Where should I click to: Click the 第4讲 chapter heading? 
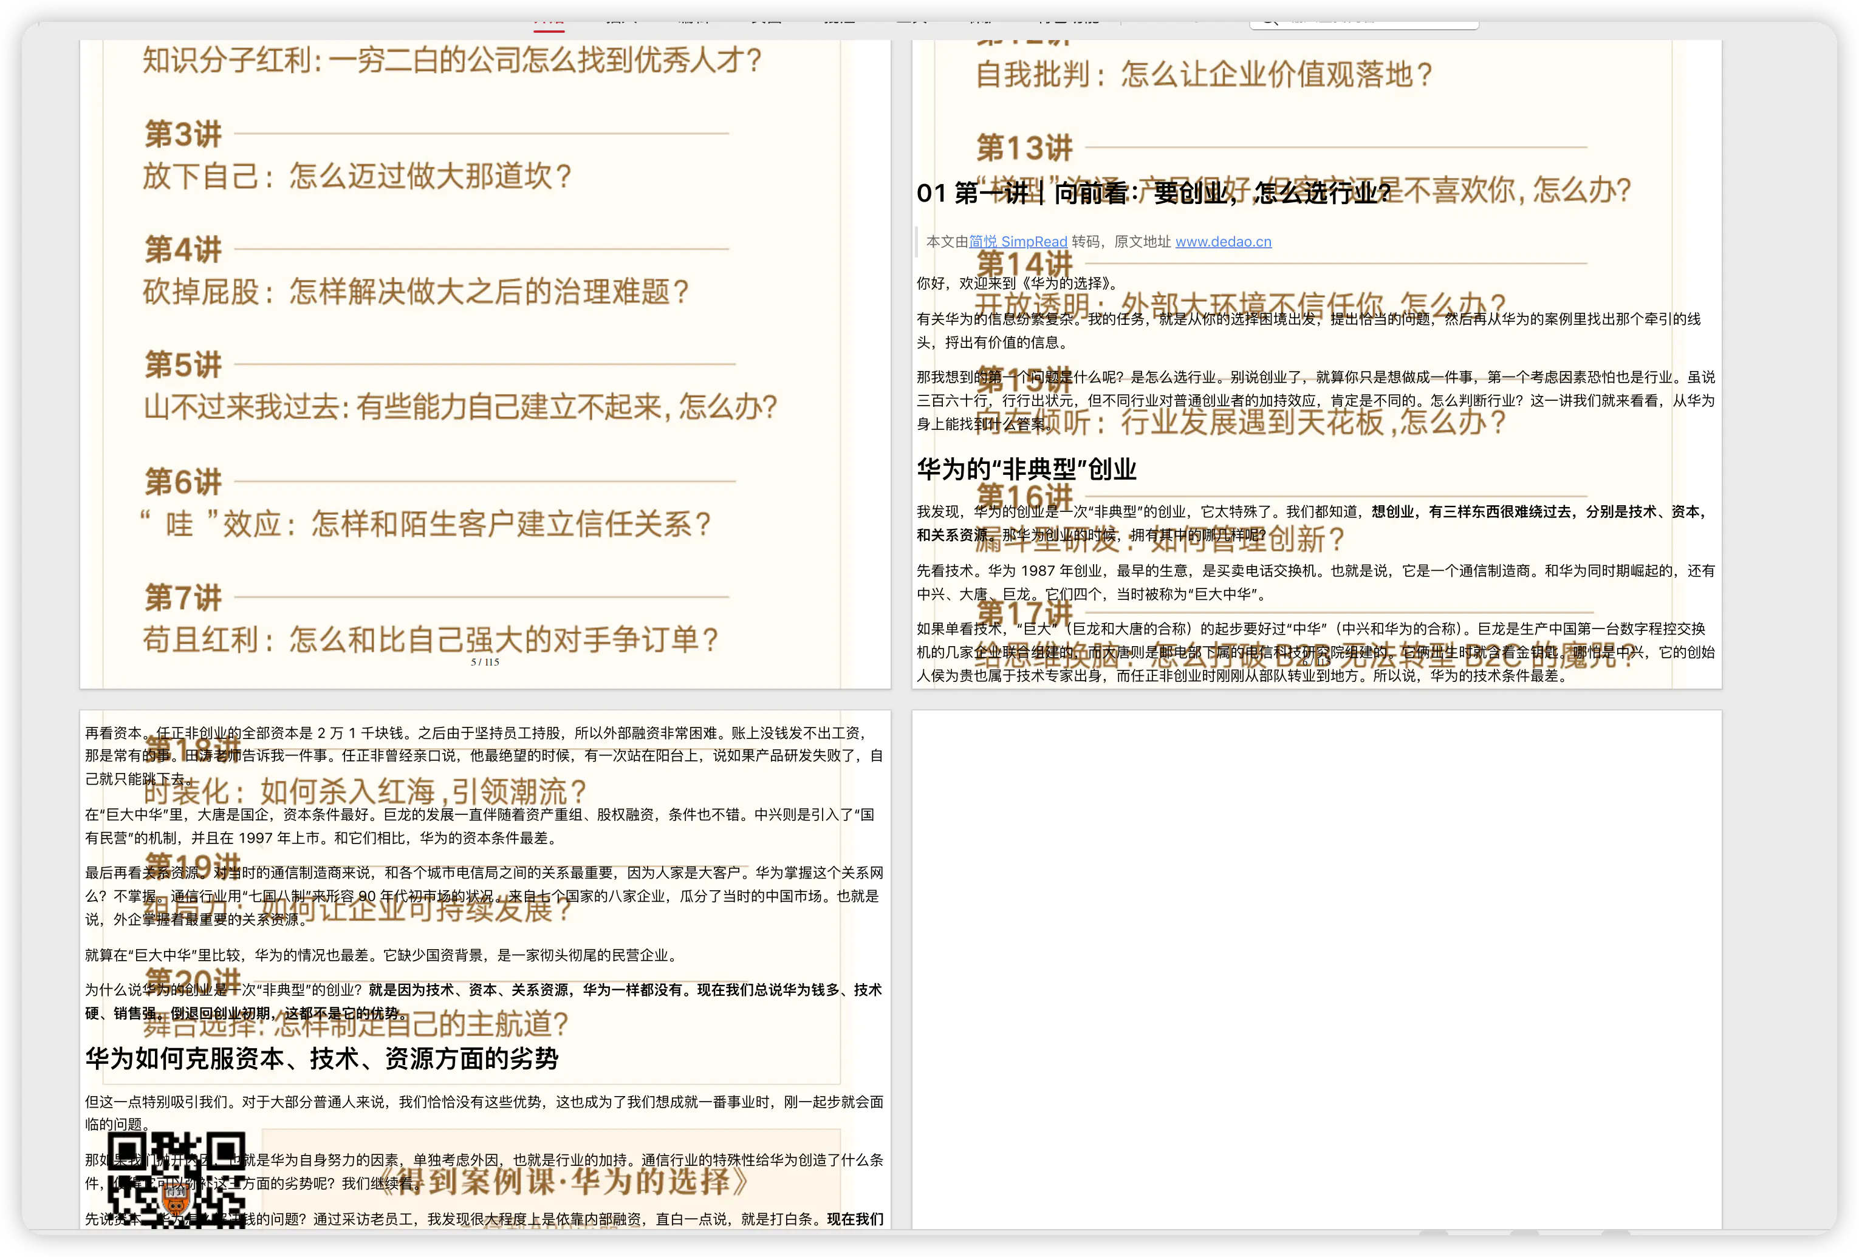coord(183,250)
